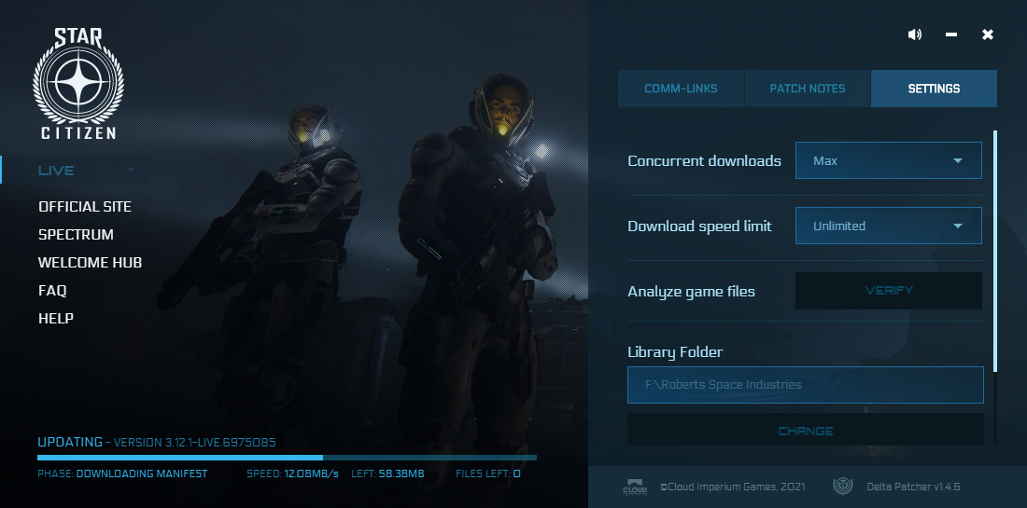Expand the LIVE channel selector
Image resolution: width=1027 pixels, height=508 pixels.
pos(86,171)
